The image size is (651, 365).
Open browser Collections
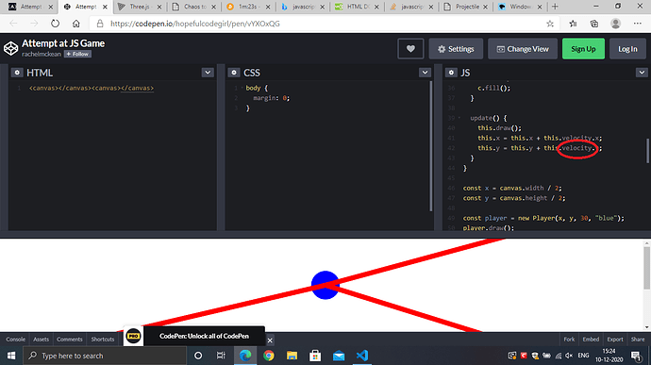pos(594,24)
